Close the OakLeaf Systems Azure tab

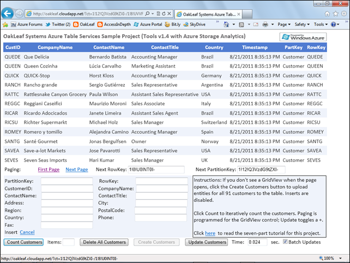(x=239, y=14)
